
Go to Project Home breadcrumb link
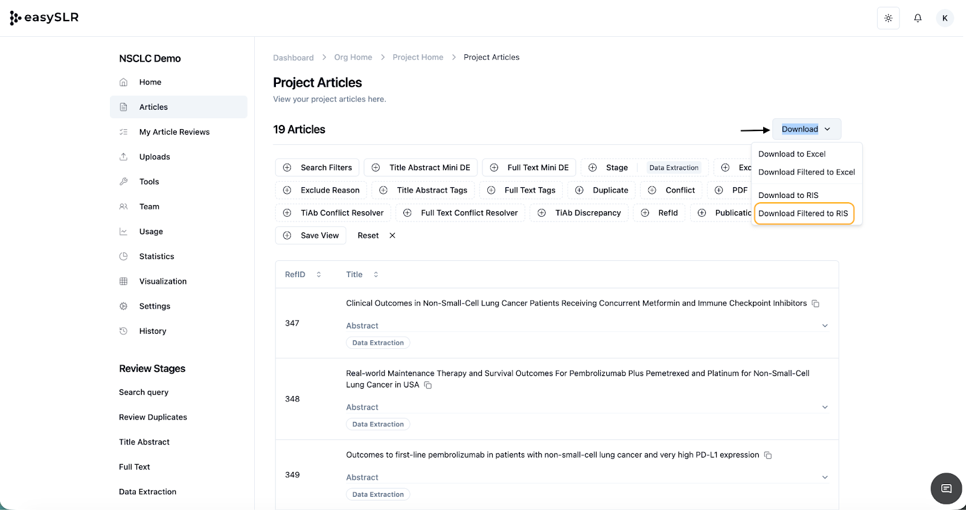(x=418, y=57)
